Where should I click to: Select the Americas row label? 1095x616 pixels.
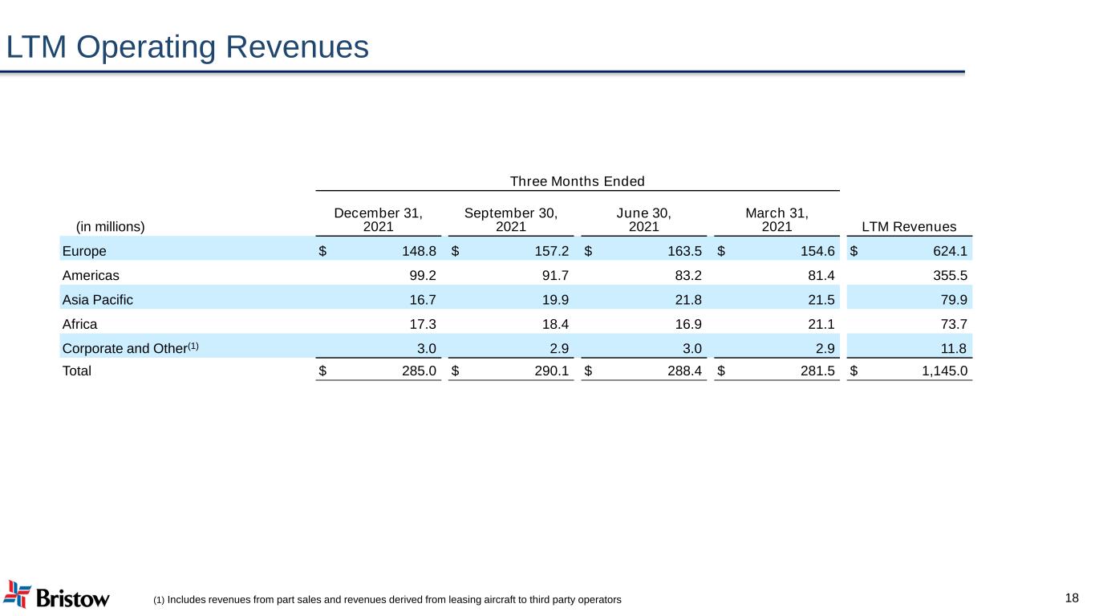pyautogui.click(x=91, y=275)
